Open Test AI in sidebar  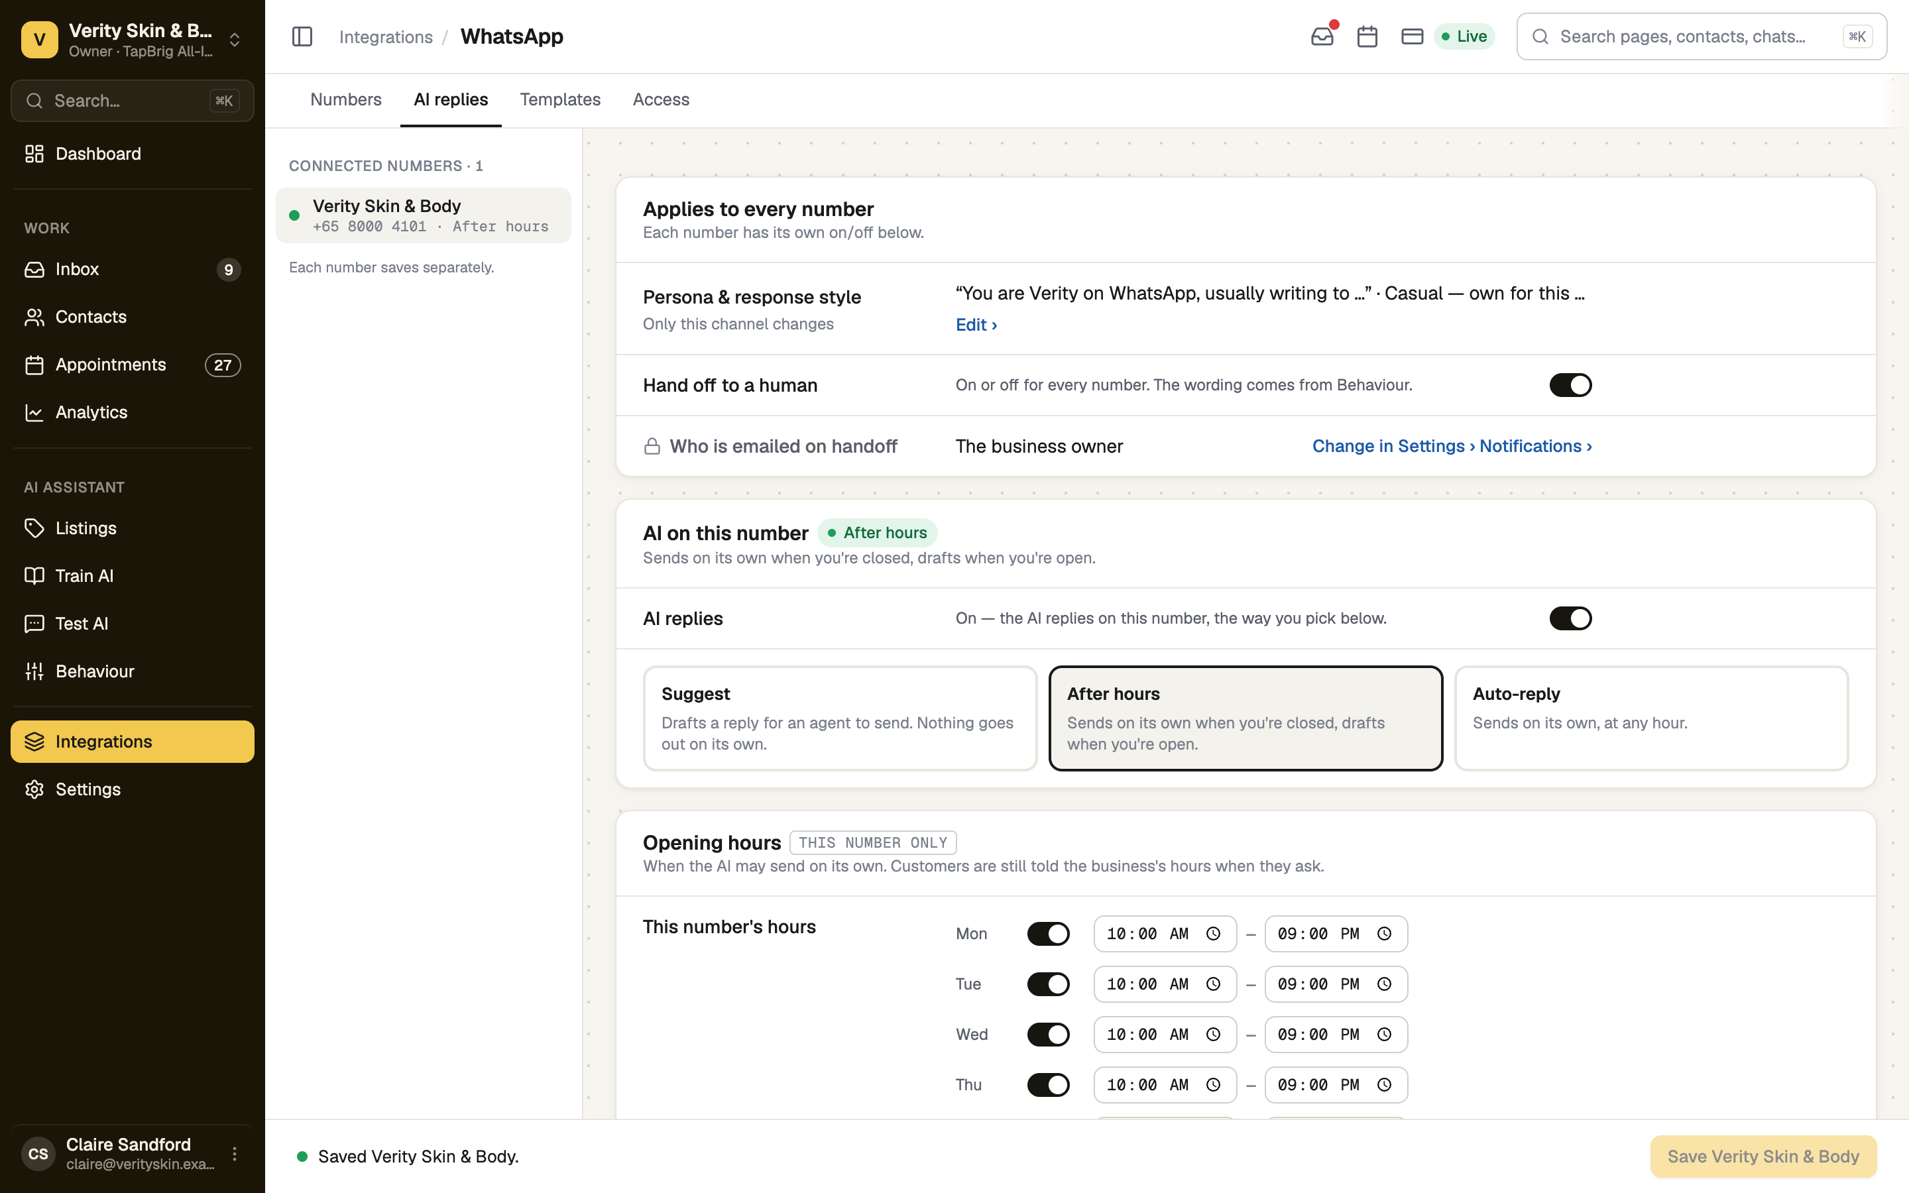coord(133,623)
